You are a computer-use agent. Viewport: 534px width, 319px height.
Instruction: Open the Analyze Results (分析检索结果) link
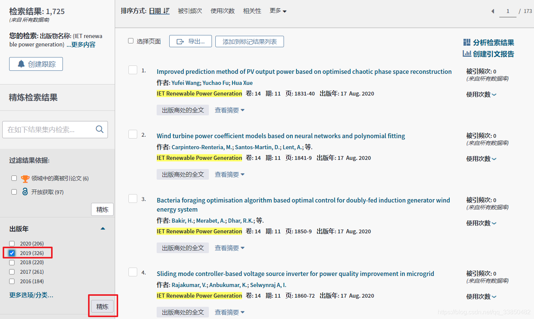tap(494, 43)
